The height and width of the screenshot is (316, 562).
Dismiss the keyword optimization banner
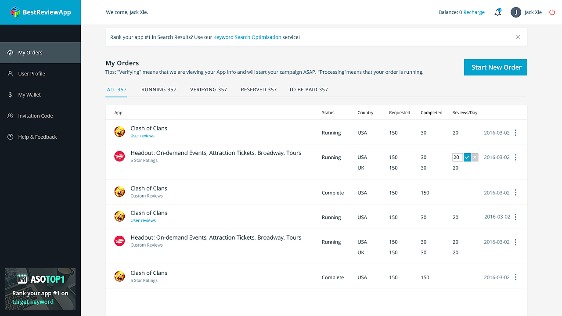click(518, 37)
